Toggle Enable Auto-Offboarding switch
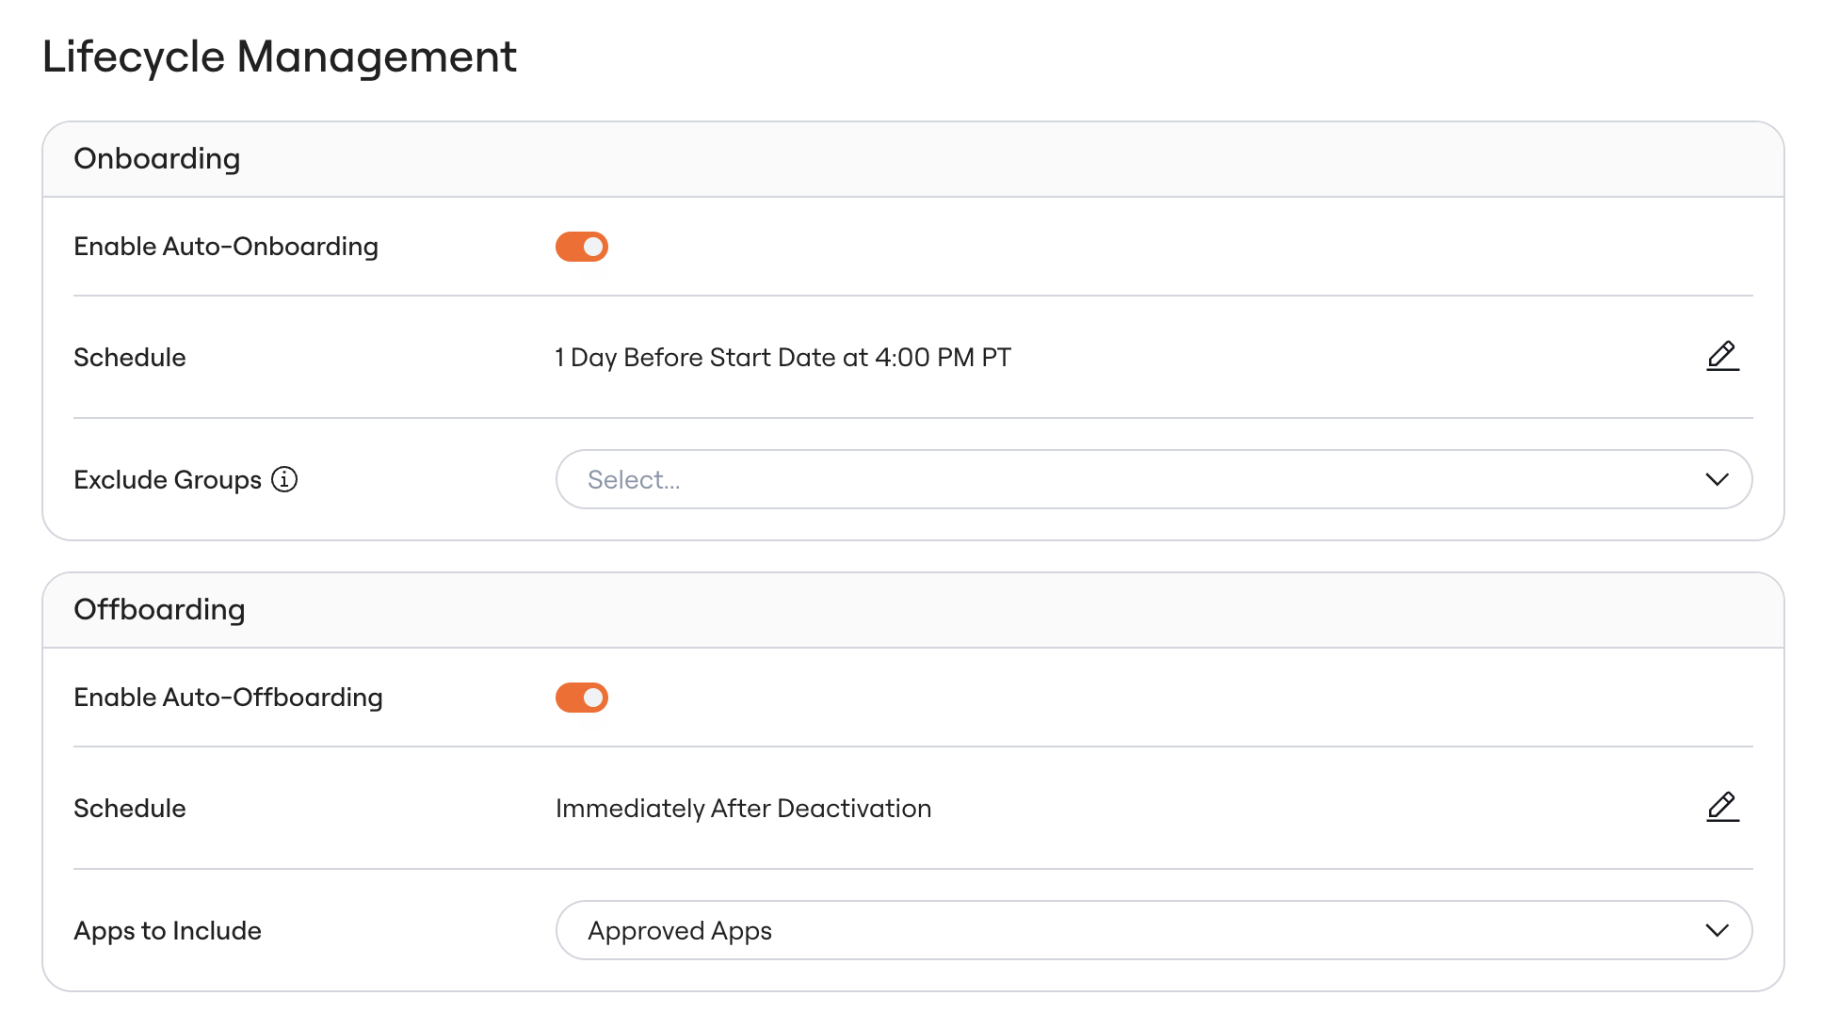Screen dimensions: 1823x1028 coord(582,698)
